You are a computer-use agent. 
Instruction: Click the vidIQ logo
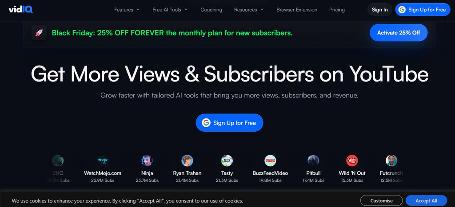[20, 10]
